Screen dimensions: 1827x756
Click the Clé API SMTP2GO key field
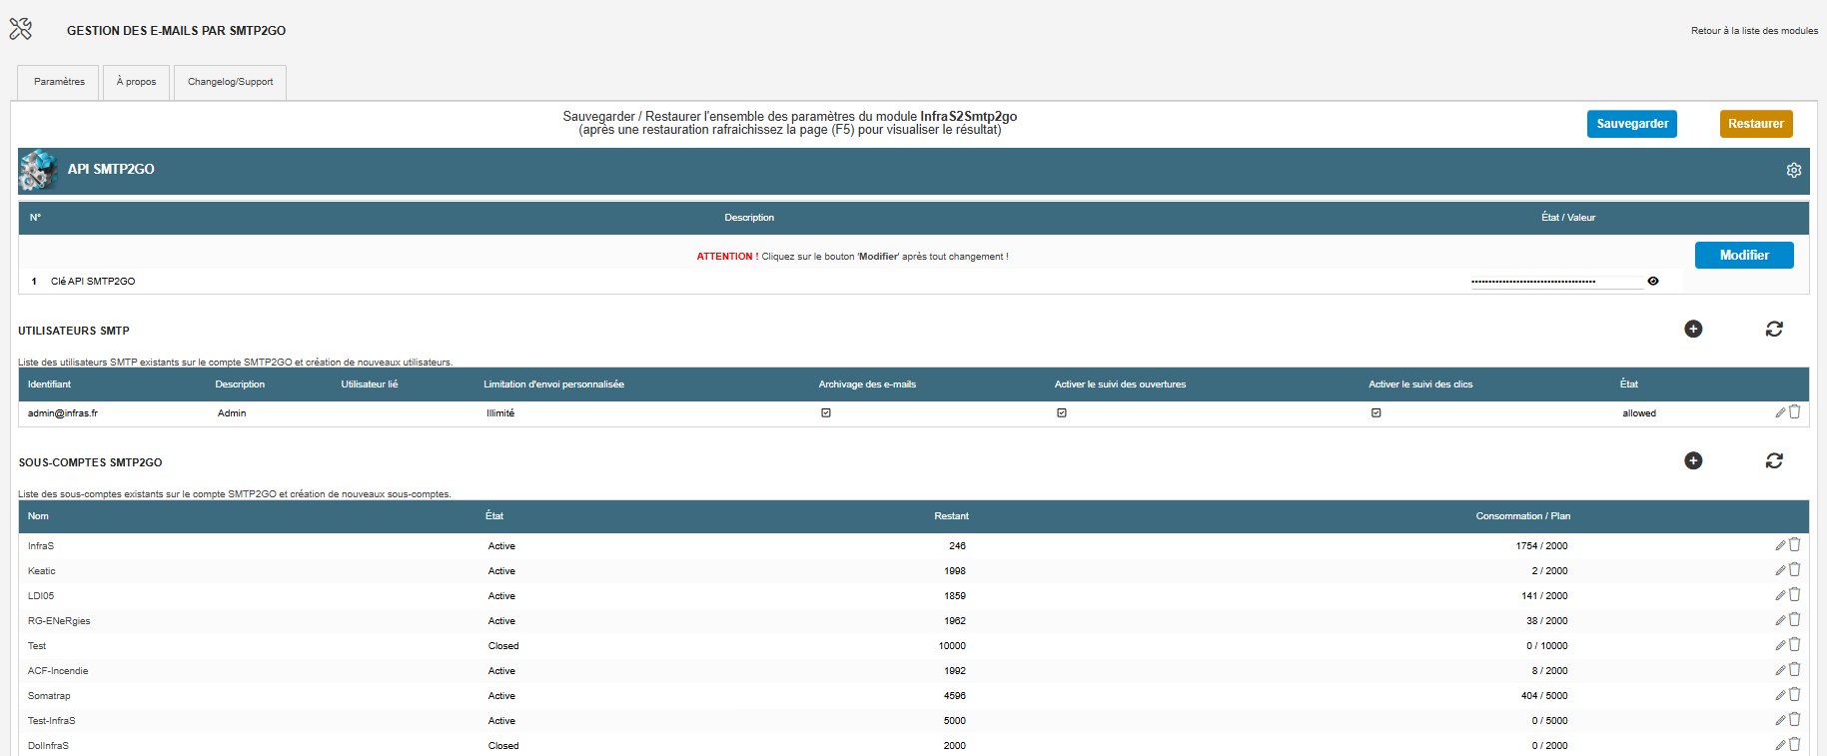1556,282
